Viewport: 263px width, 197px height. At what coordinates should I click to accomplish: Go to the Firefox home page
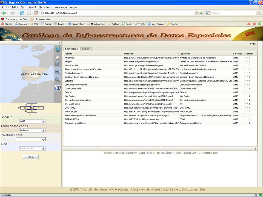36,13
